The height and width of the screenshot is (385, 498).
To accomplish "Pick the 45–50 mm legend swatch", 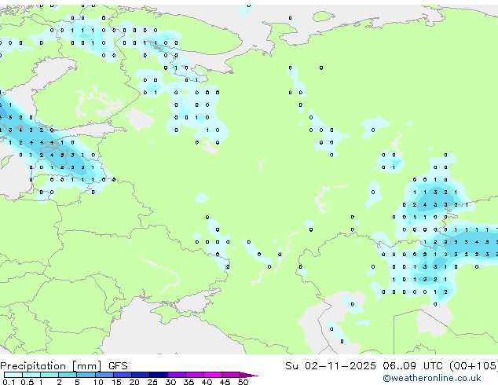I will 231,375.
